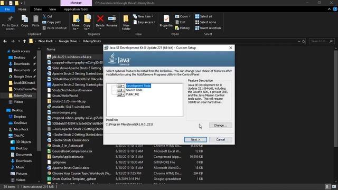338x190 pixels.
Task: Cancel the Java installation
Action: 221,139
